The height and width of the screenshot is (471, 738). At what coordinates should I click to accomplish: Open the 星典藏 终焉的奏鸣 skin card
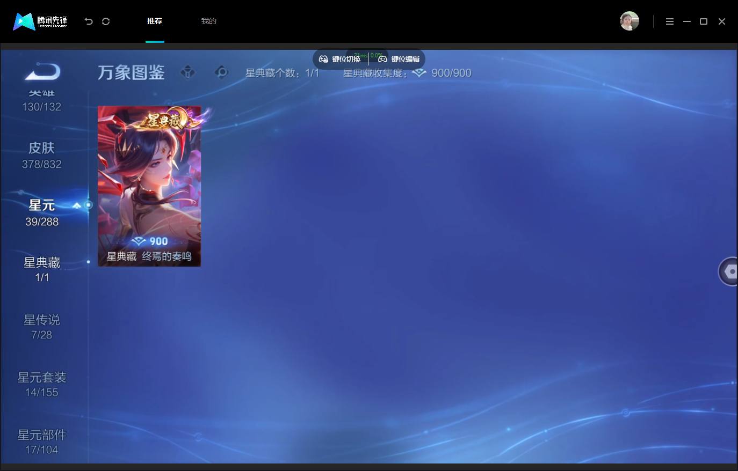click(149, 186)
